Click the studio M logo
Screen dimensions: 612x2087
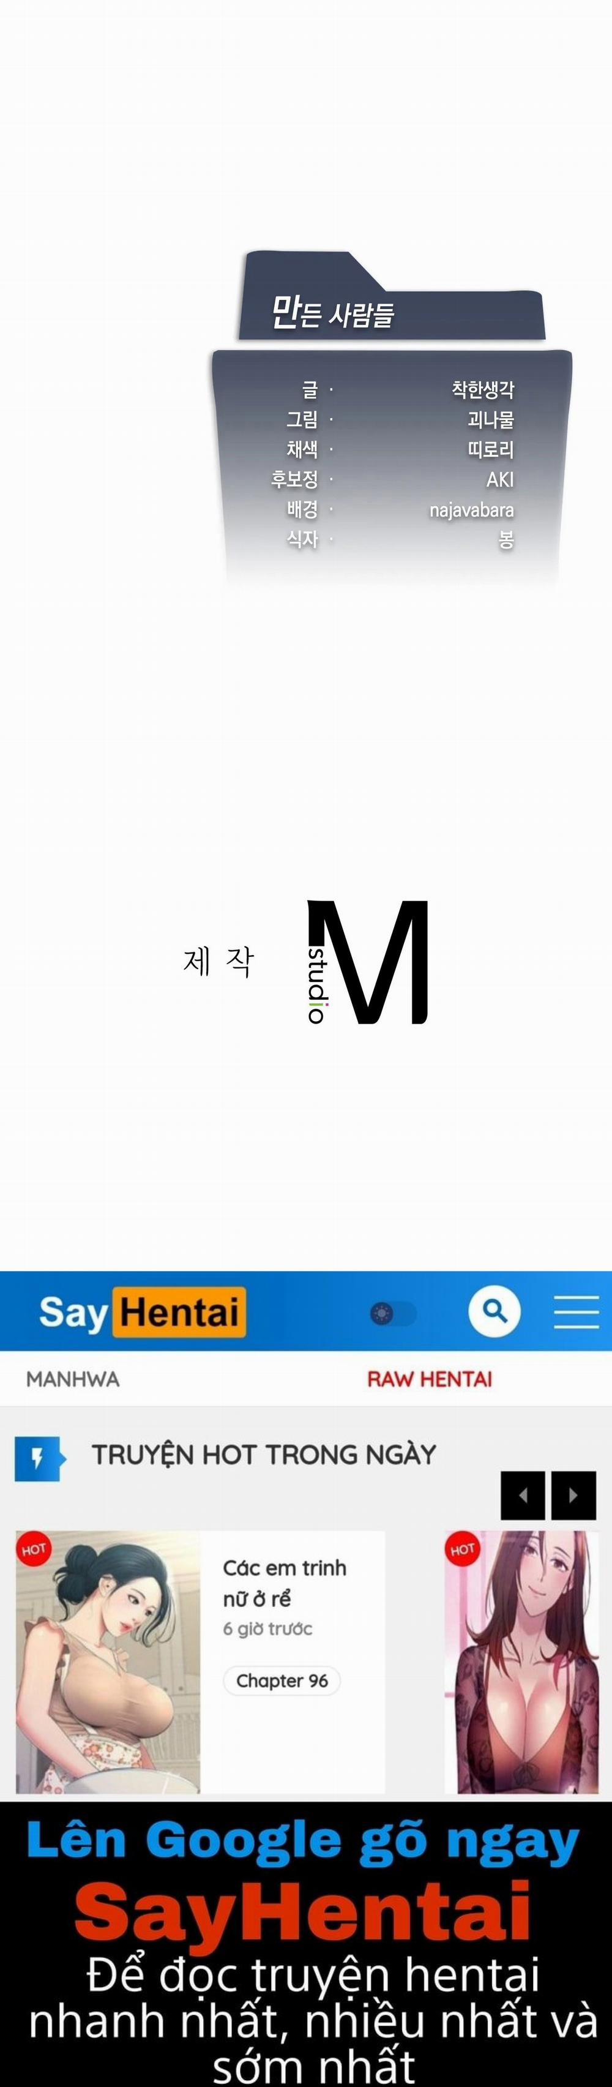pyautogui.click(x=368, y=962)
